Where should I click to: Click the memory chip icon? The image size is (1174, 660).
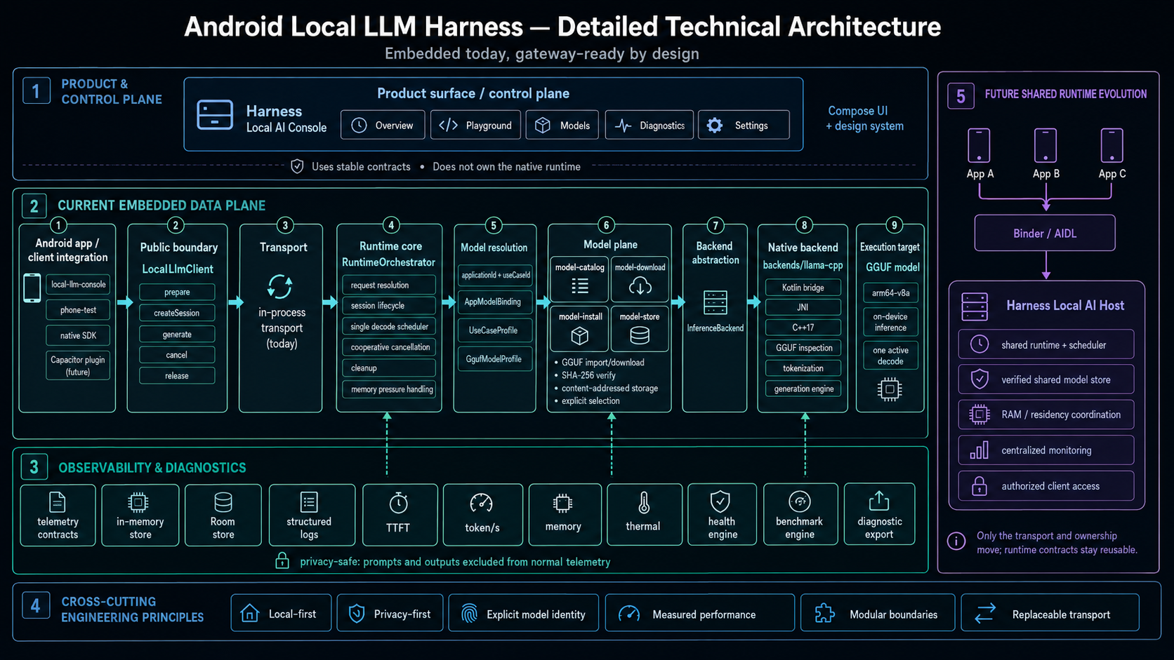562,503
